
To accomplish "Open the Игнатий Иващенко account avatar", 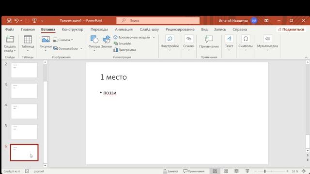I will coord(254,20).
